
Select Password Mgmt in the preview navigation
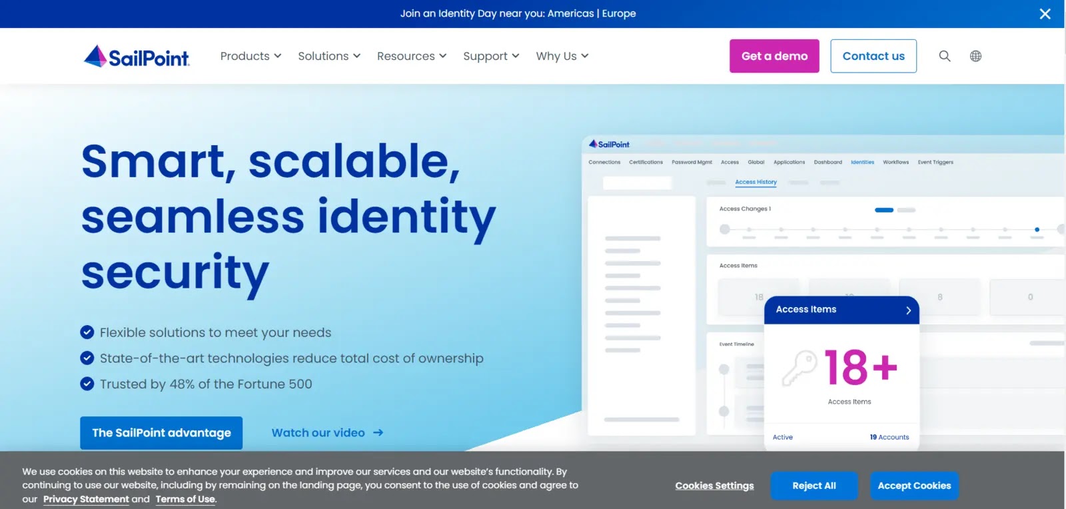(692, 162)
